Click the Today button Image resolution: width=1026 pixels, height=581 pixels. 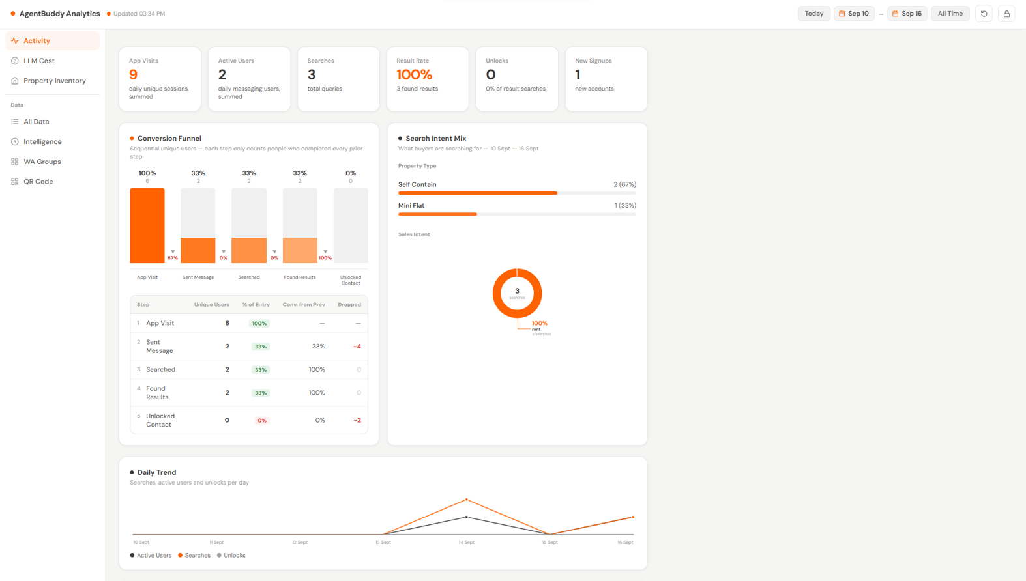(x=814, y=14)
